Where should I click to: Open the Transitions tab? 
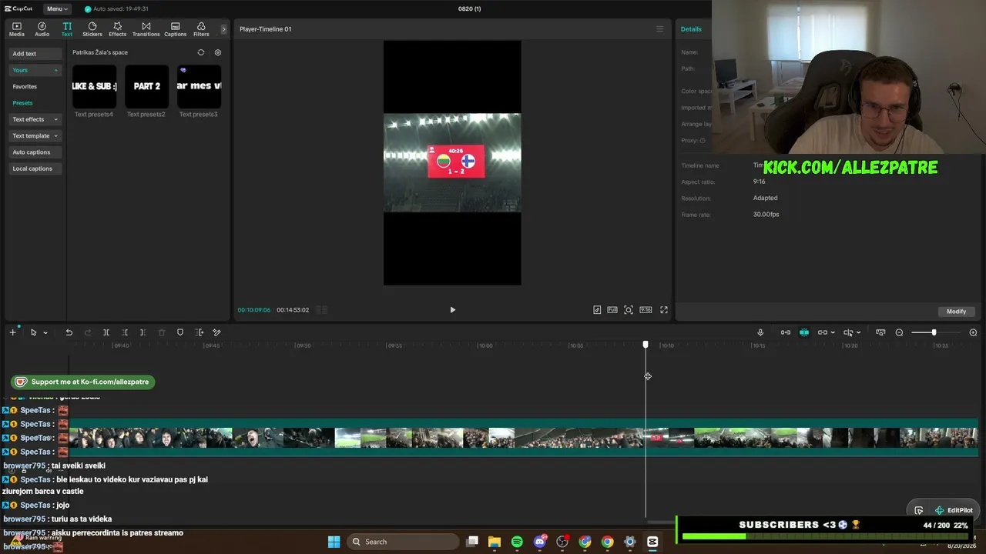[146, 29]
